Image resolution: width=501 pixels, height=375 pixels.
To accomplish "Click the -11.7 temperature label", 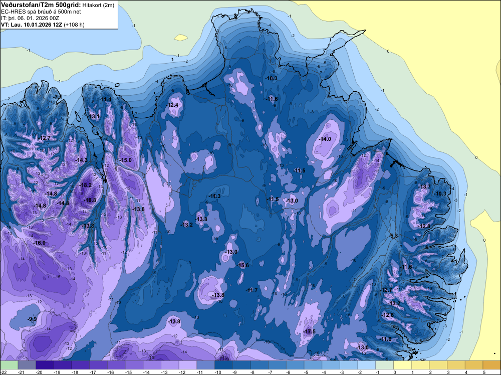I will coord(252,290).
